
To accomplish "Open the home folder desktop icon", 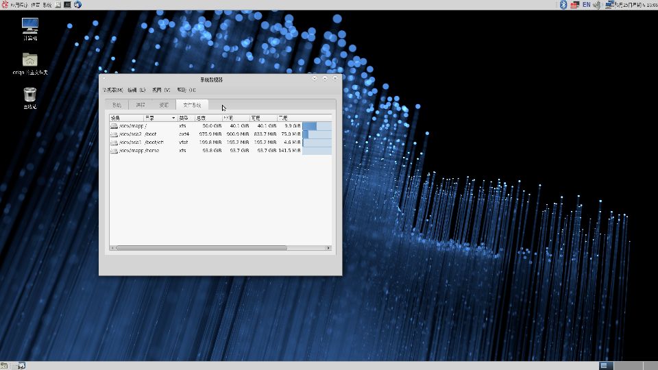I will 29,64.
